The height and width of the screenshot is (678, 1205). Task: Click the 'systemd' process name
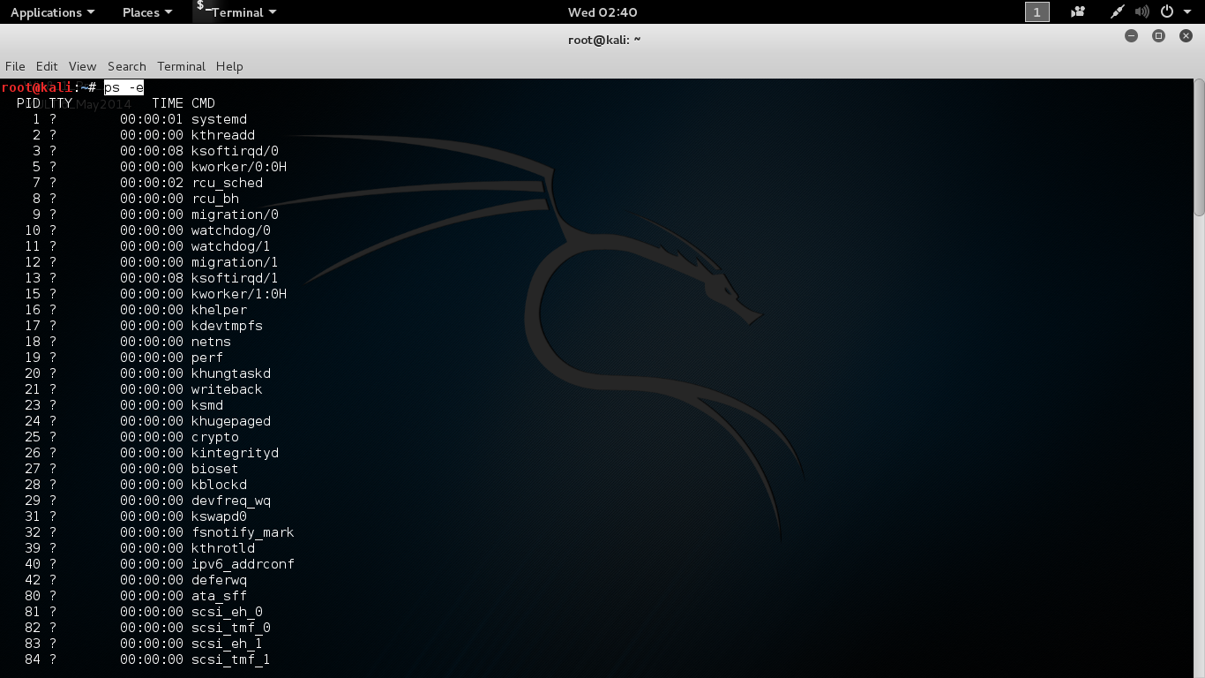[x=219, y=119]
